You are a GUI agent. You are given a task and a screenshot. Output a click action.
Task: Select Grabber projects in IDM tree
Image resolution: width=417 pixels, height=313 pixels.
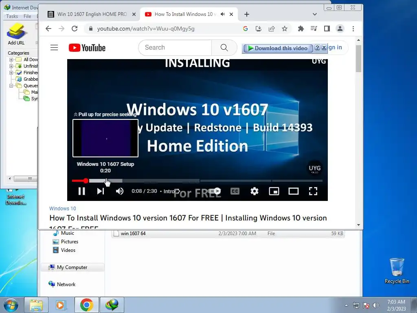[x=27, y=79]
